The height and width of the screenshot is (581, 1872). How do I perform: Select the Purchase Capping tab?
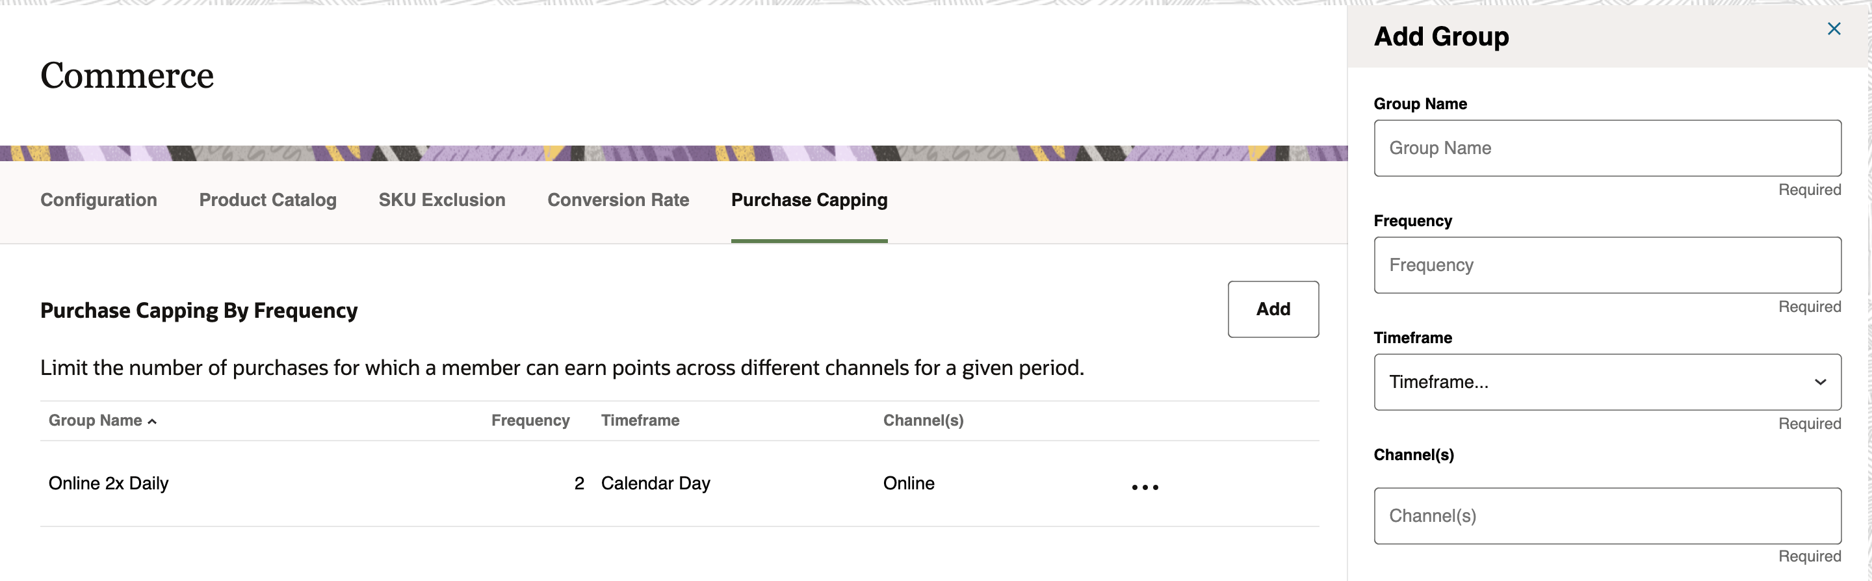tap(809, 200)
